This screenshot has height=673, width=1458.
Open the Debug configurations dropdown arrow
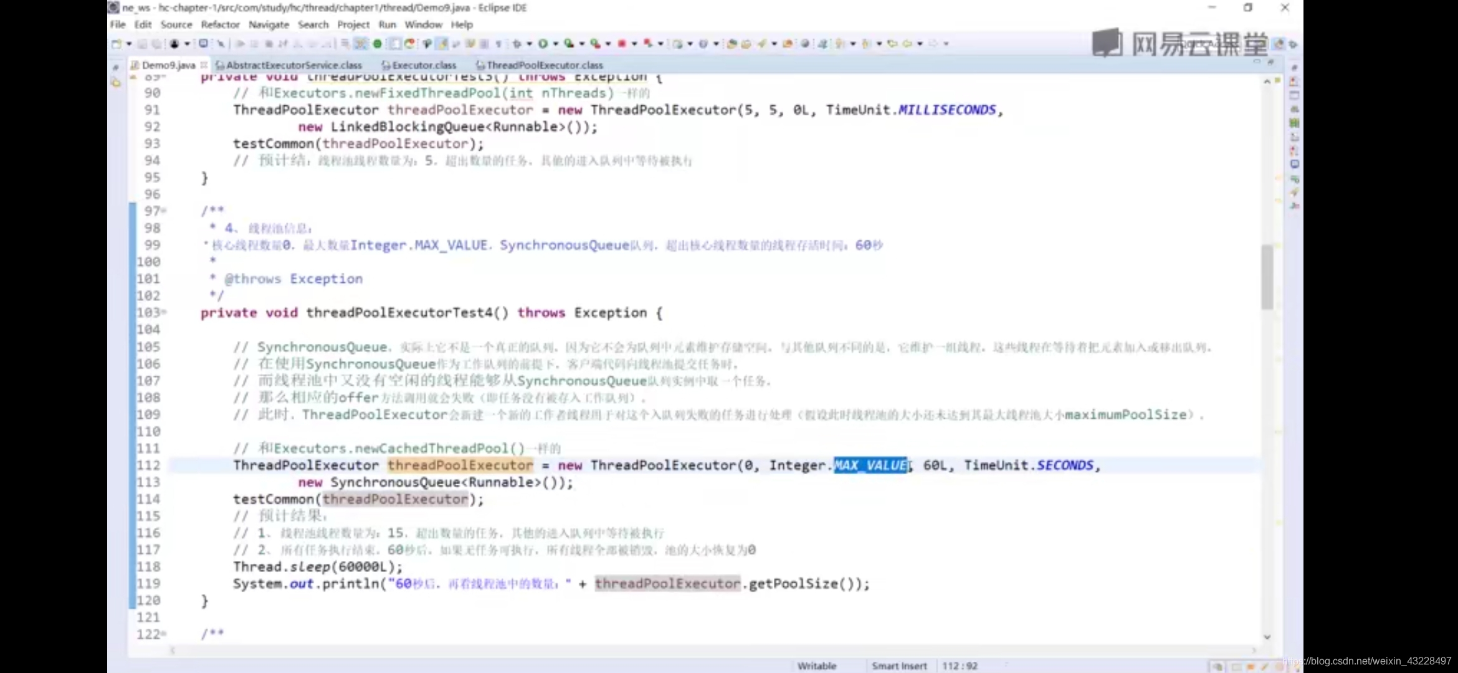pyautogui.click(x=529, y=44)
